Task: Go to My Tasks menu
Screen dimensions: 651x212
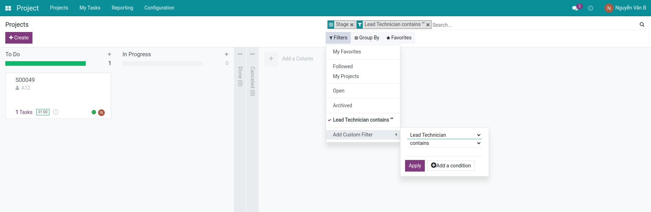Action: click(90, 8)
